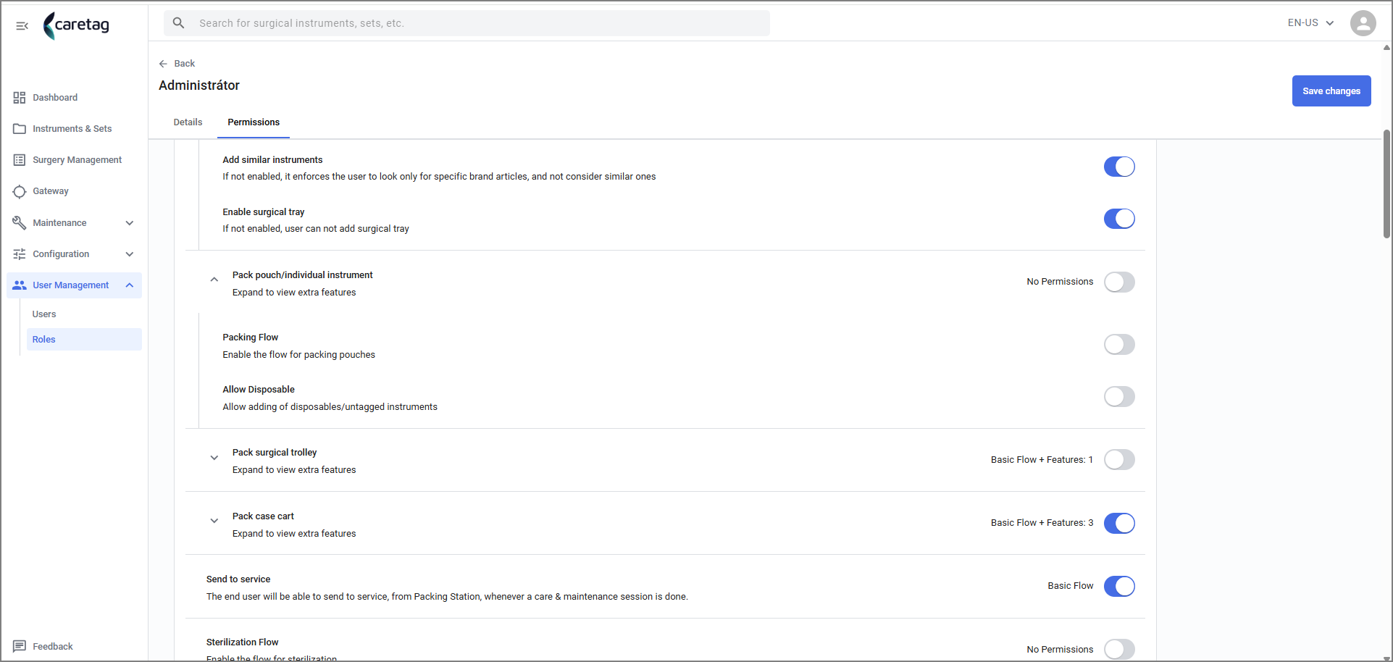Click the Dashboard grid icon
The image size is (1393, 662).
[20, 98]
